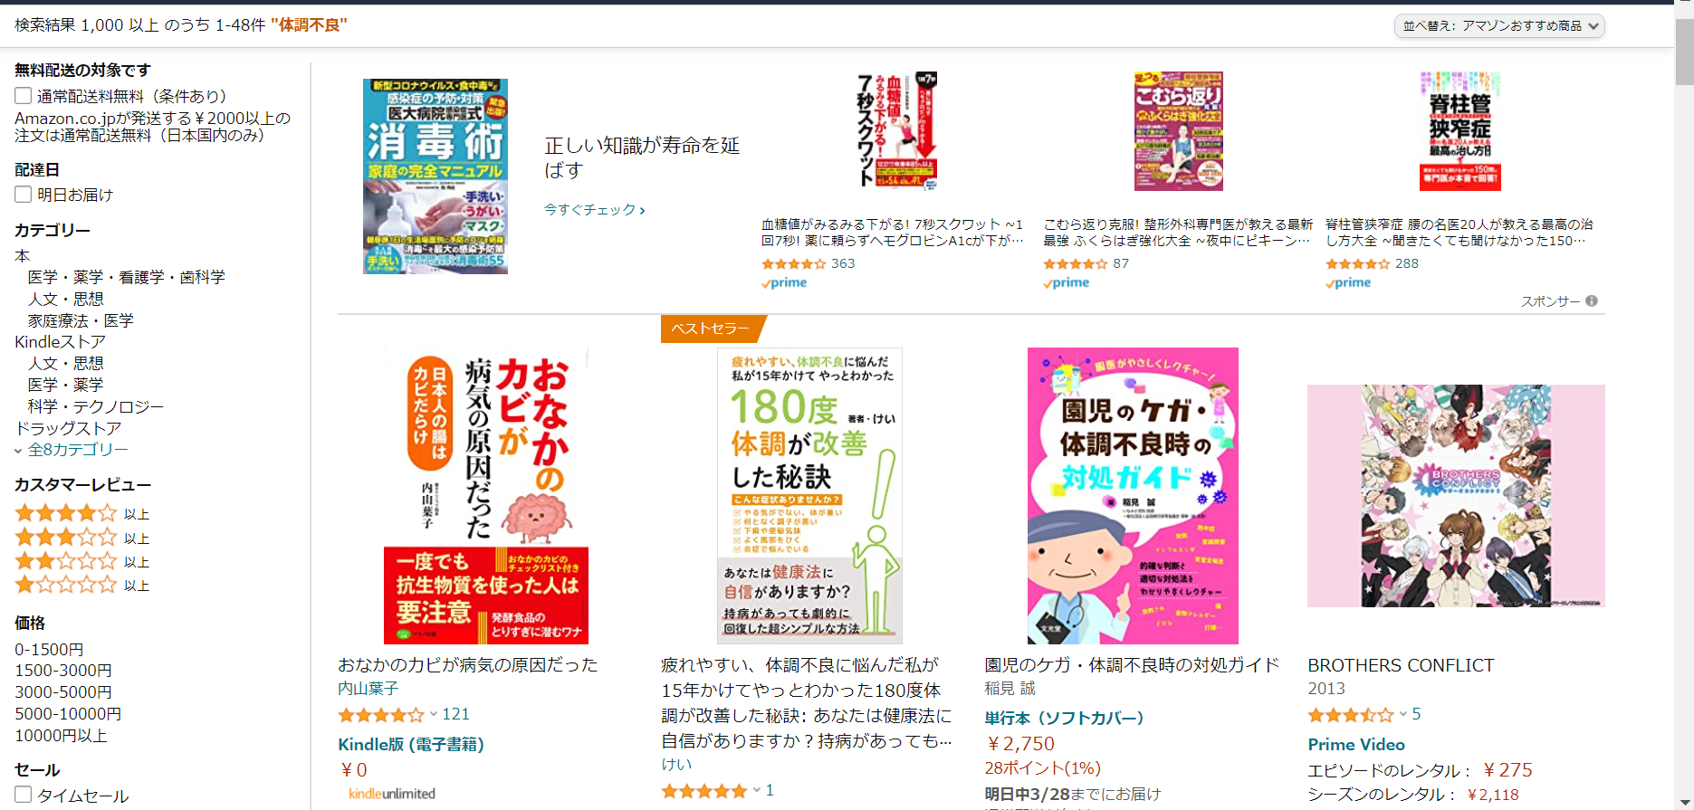
Task: Click 今すぐチェック link
Action: pos(595,210)
